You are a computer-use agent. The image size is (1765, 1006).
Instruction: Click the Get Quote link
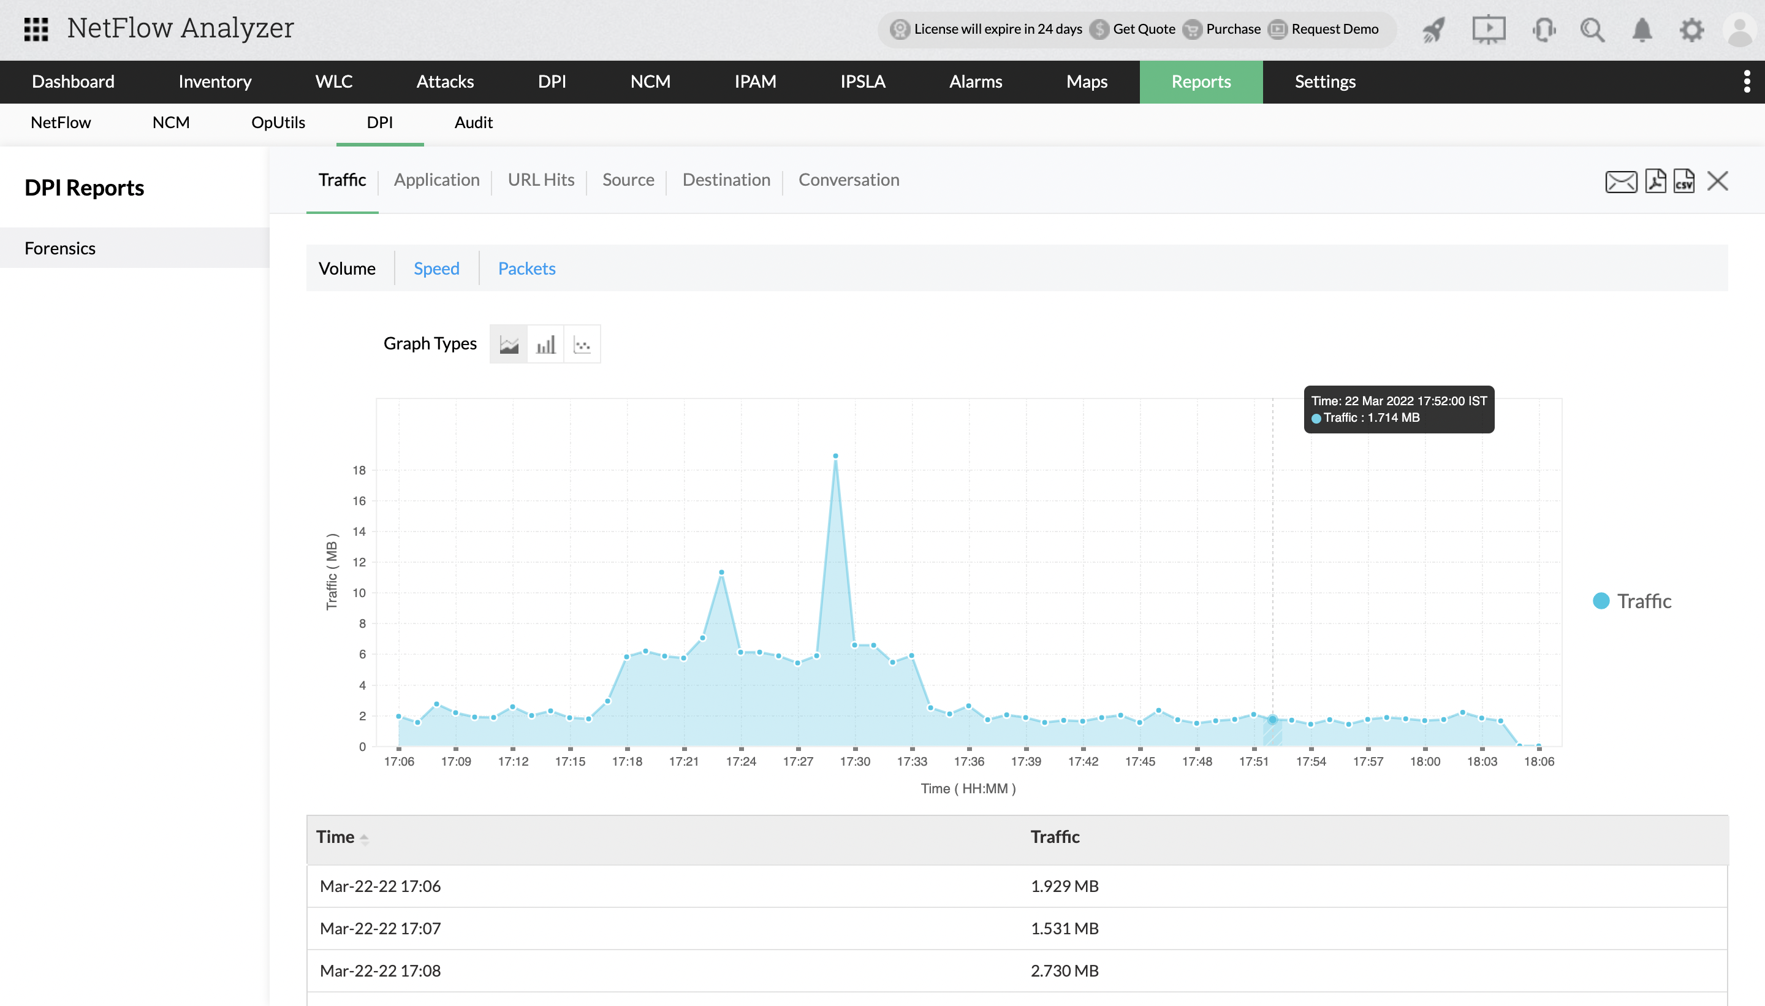click(x=1143, y=29)
